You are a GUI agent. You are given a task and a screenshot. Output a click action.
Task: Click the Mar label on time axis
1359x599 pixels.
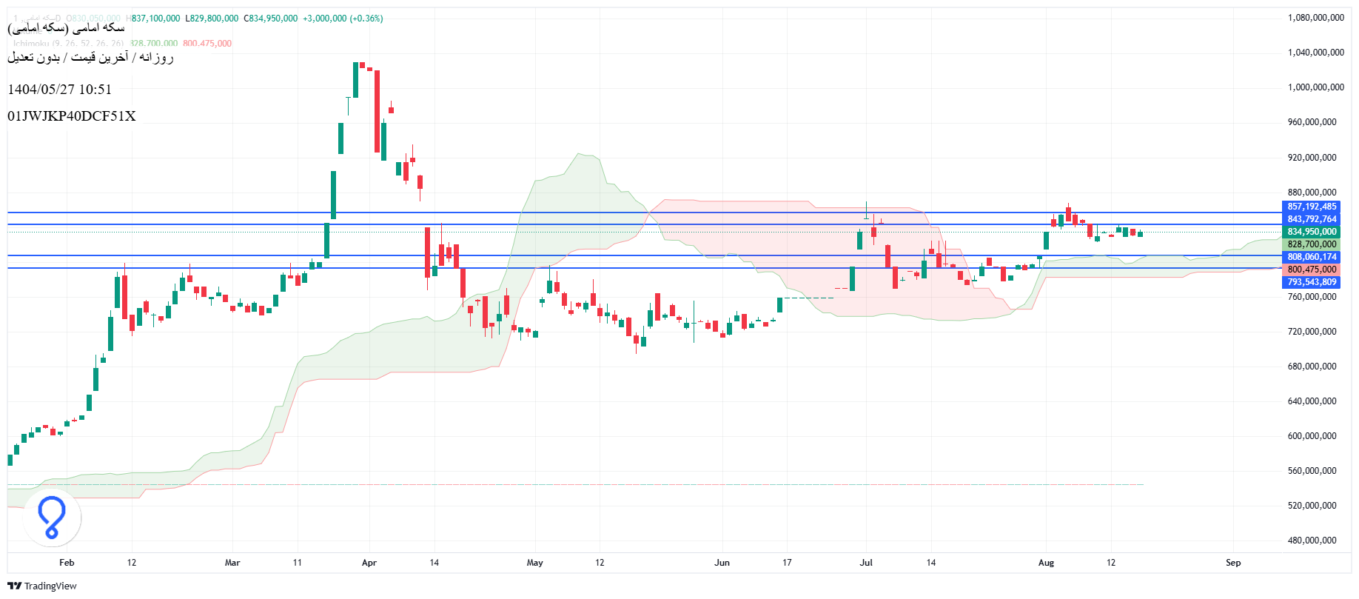pos(232,563)
